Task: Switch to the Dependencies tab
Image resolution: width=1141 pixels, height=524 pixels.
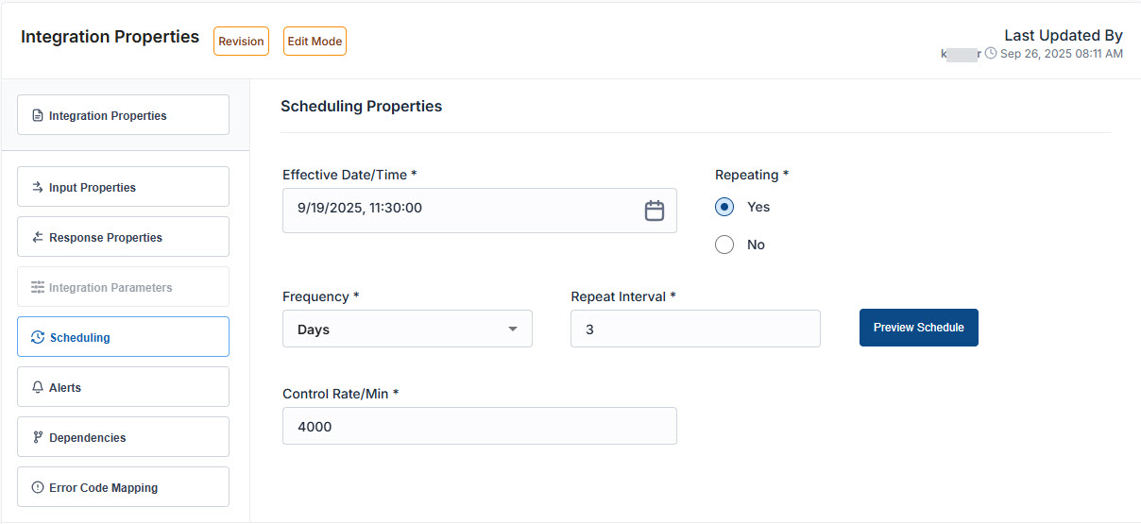Action: pos(123,437)
